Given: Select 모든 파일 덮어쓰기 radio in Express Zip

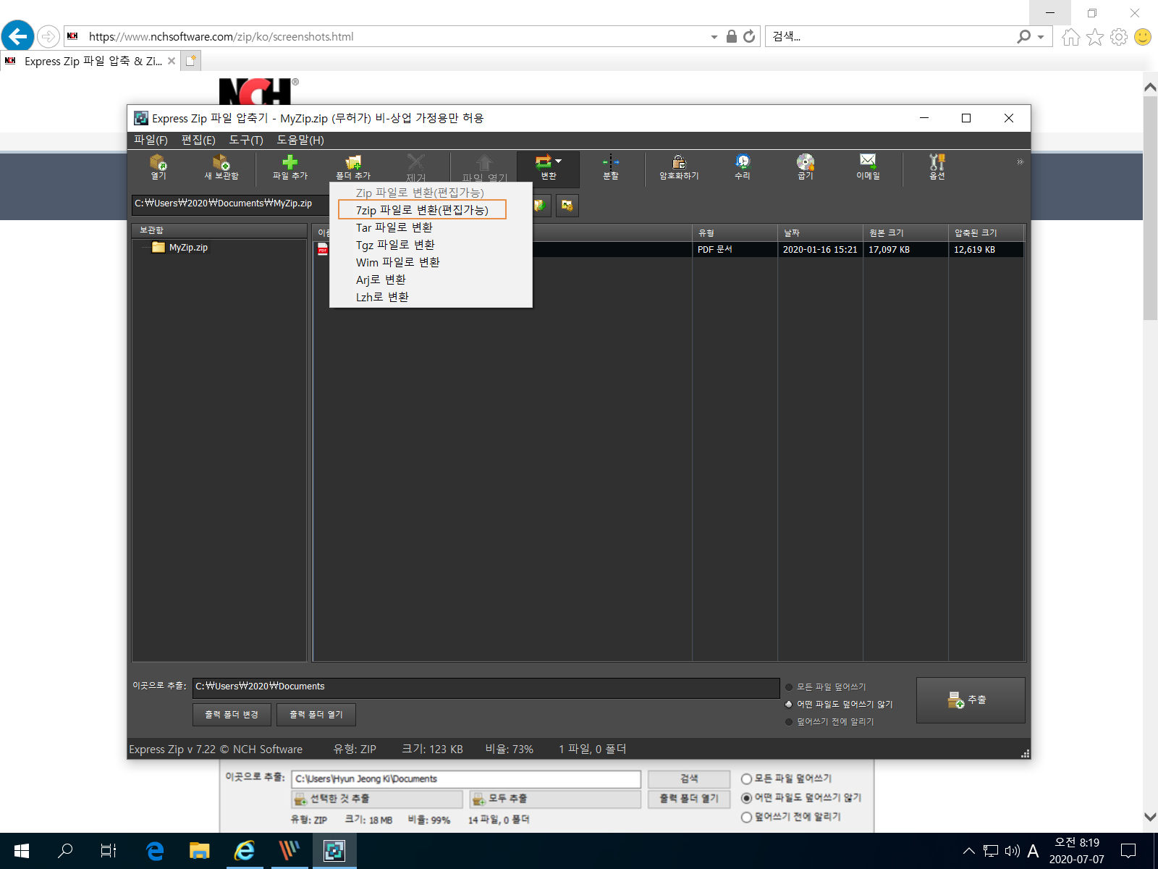Looking at the screenshot, I should pos(789,687).
